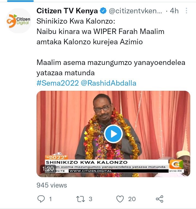Open the reply comment icon

[41, 199]
